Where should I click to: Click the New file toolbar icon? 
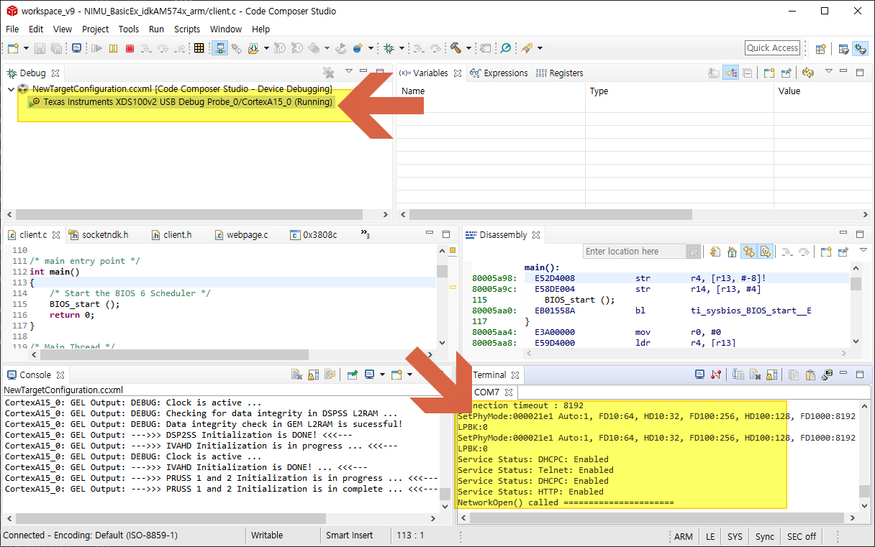click(x=13, y=48)
